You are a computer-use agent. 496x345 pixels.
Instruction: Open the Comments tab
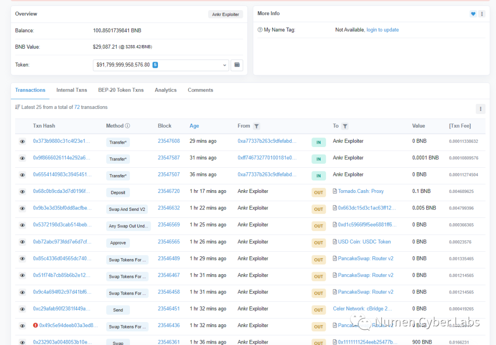(201, 90)
